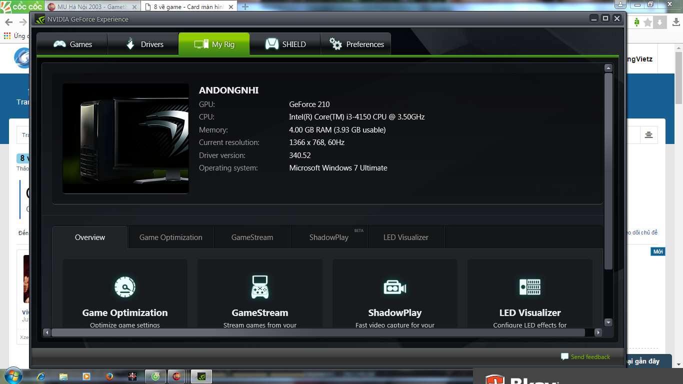Open the LED Visualizer sub-tab

coord(406,237)
